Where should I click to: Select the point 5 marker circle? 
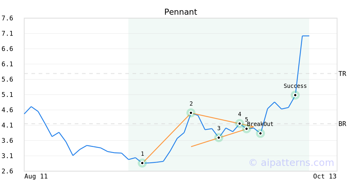tap(246, 129)
